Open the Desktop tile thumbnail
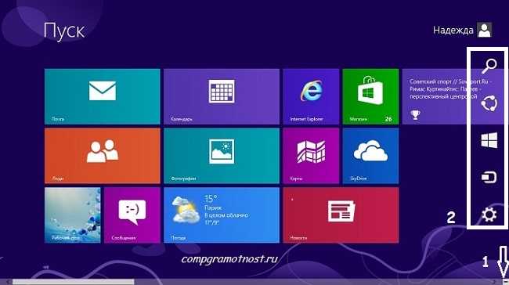The width and height of the screenshot is (509, 285). (x=72, y=215)
